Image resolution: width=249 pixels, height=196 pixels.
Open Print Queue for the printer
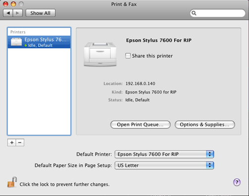[140, 125]
